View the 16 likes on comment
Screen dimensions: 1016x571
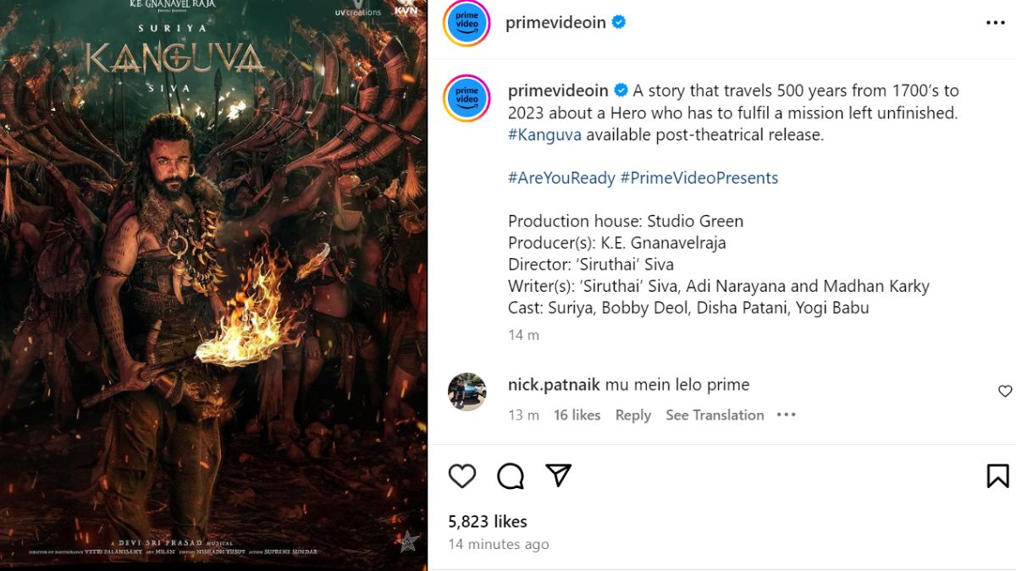click(x=577, y=415)
